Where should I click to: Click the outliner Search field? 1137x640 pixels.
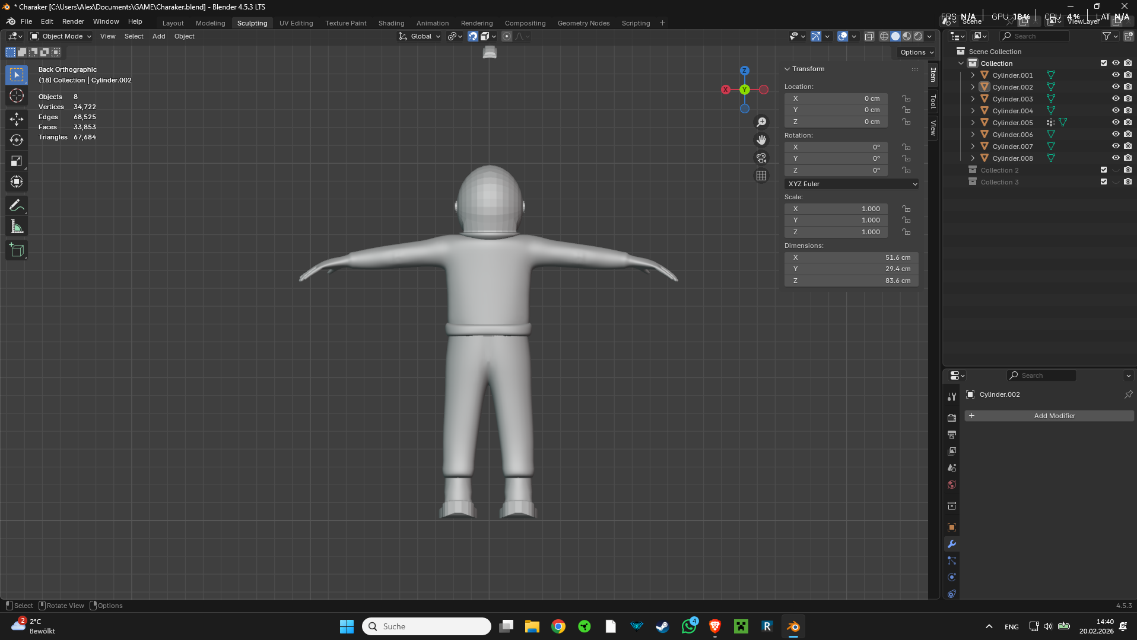point(1035,36)
